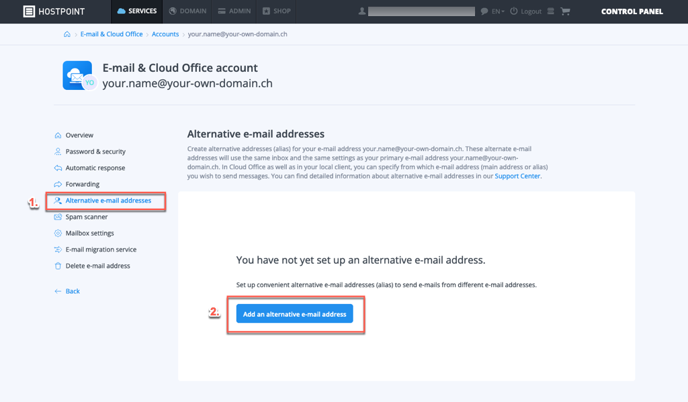This screenshot has height=402, width=688.
Task: Select Forwarding in the sidebar
Action: click(83, 184)
